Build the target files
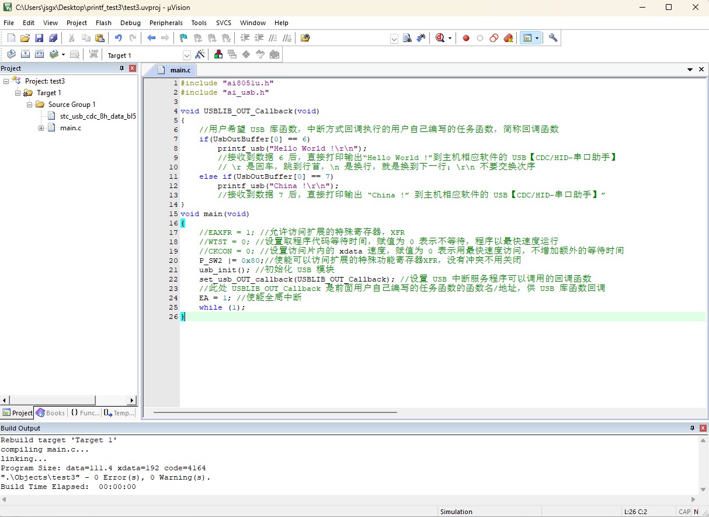 pos(25,54)
